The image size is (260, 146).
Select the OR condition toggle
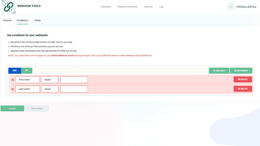[26, 70]
